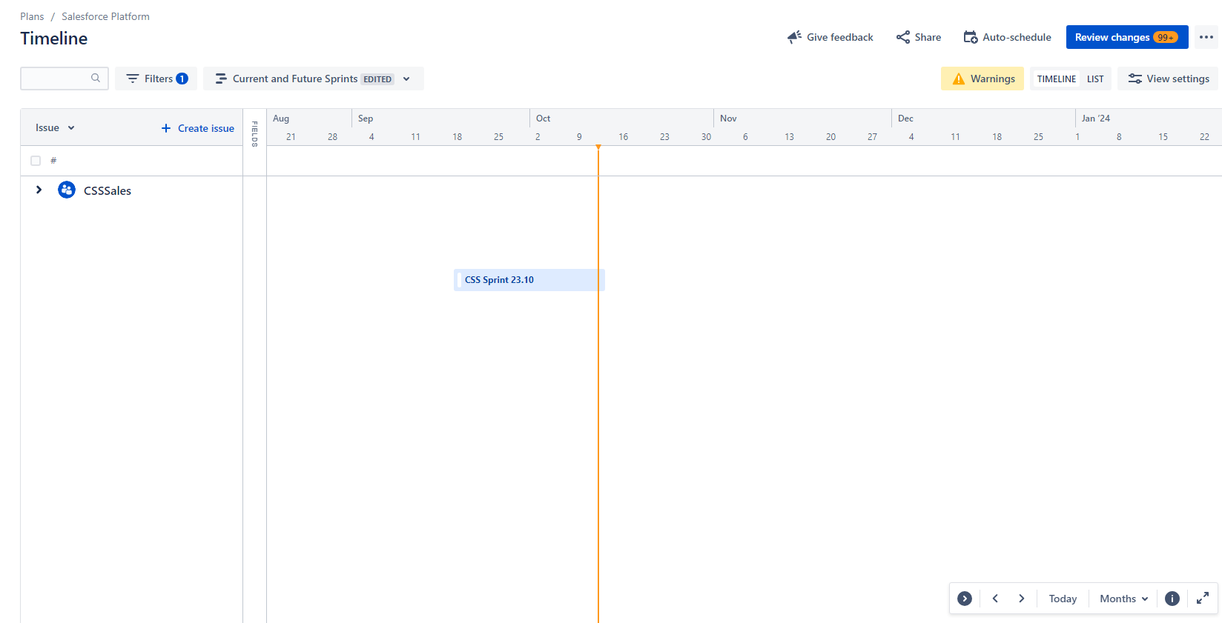Click the Sep month header
This screenshot has width=1222, height=623.
[366, 119]
